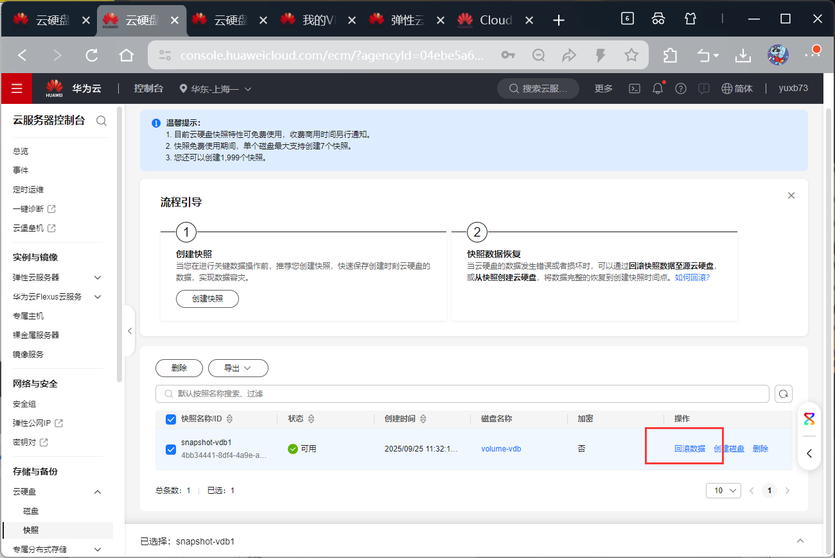
Task: Open a new browser tab
Action: point(559,21)
